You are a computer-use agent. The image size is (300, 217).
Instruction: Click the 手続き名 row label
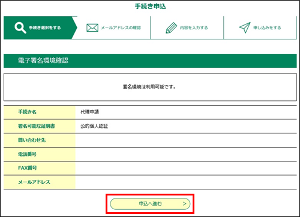tap(28, 112)
